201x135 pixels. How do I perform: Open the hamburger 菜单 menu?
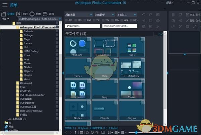point(10,5)
